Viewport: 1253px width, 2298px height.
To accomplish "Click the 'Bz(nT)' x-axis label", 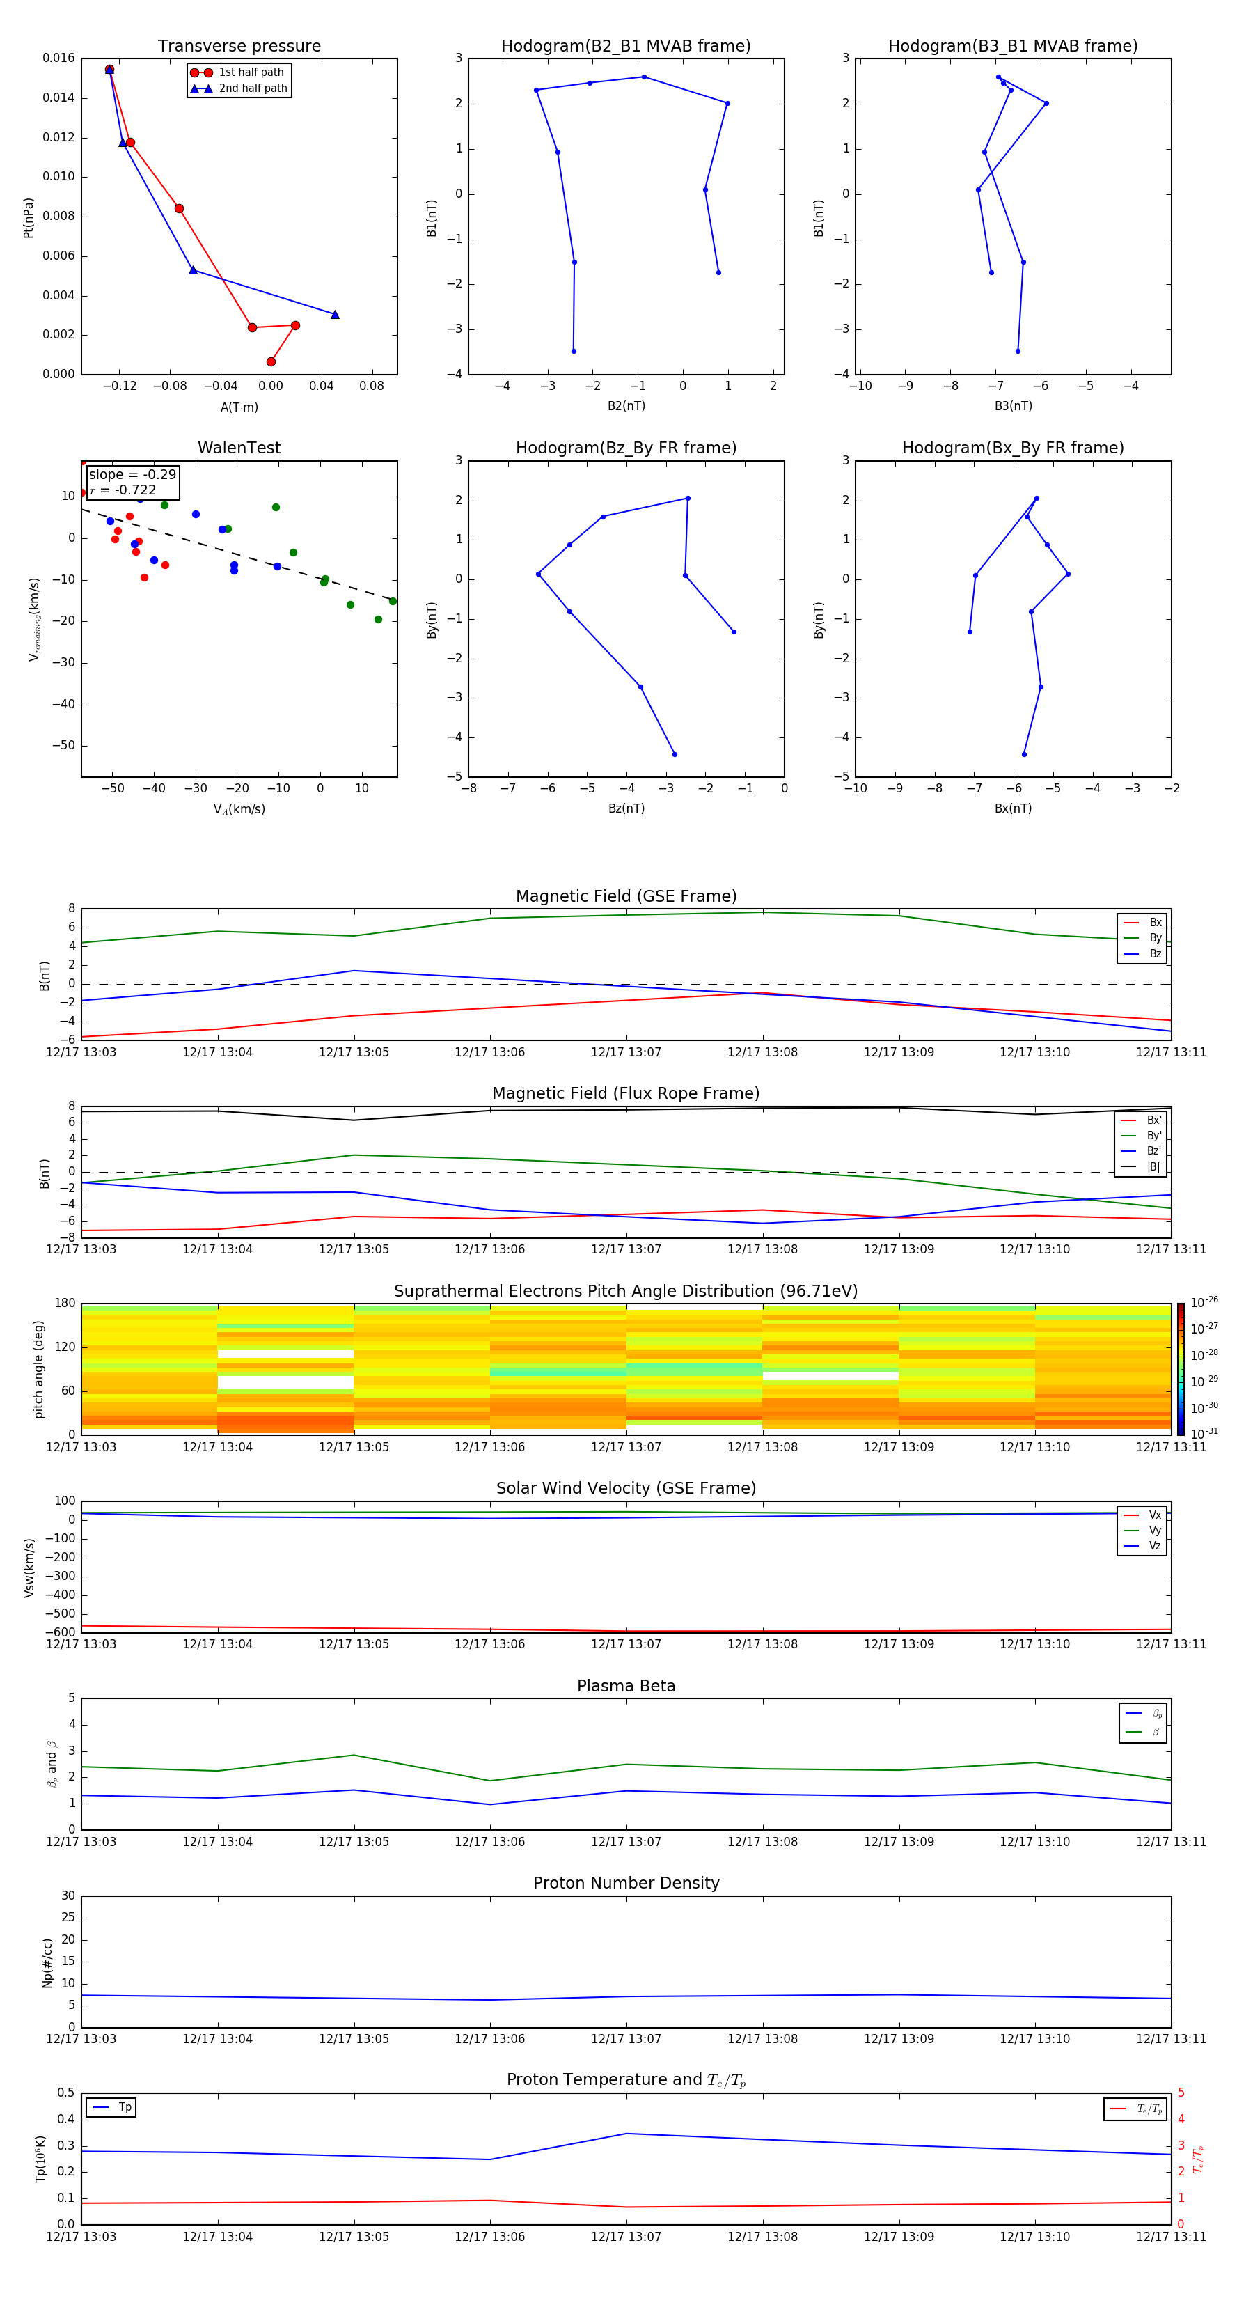I will click(626, 809).
